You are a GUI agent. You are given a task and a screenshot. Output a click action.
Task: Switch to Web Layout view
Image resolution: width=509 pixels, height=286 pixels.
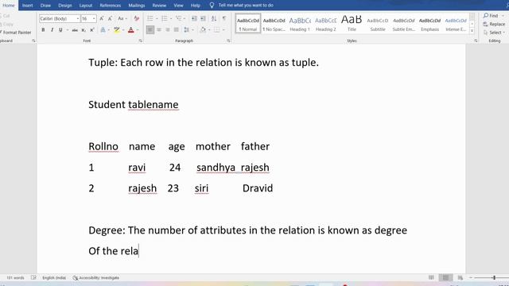tap(460, 277)
